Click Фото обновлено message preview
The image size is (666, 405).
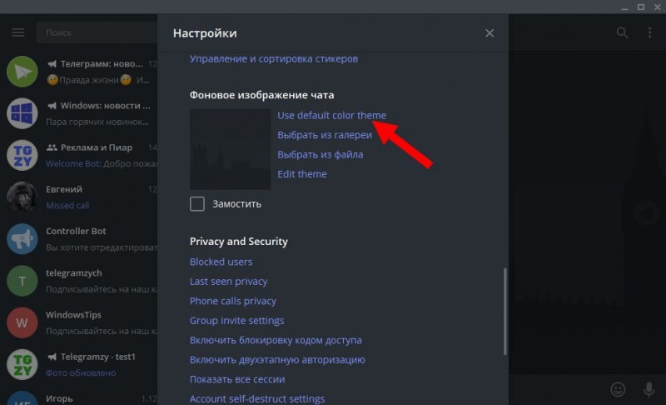tap(81, 373)
